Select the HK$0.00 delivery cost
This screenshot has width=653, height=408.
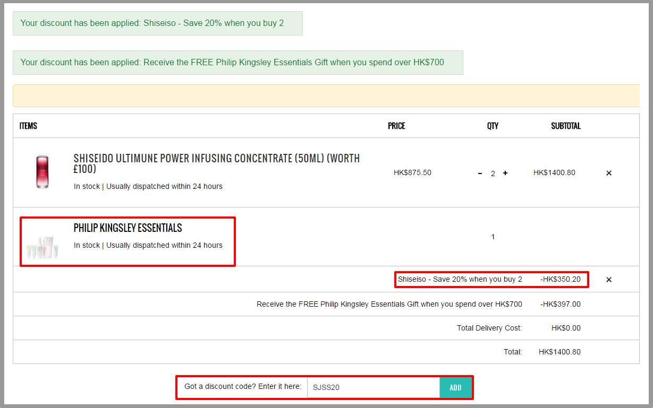566,328
